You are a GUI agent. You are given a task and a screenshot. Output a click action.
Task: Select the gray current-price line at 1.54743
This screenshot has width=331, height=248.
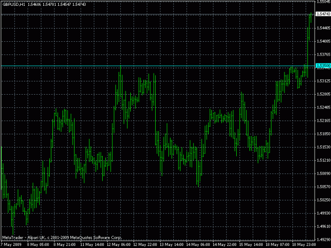(x=158, y=14)
